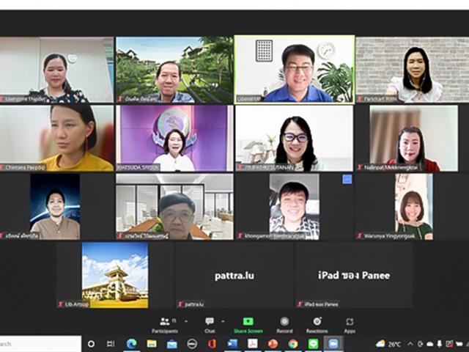Switch to Adobe Acrobat on the taskbar

click(x=252, y=344)
